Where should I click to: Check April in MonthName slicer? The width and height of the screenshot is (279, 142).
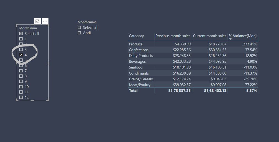pyautogui.click(x=79, y=33)
